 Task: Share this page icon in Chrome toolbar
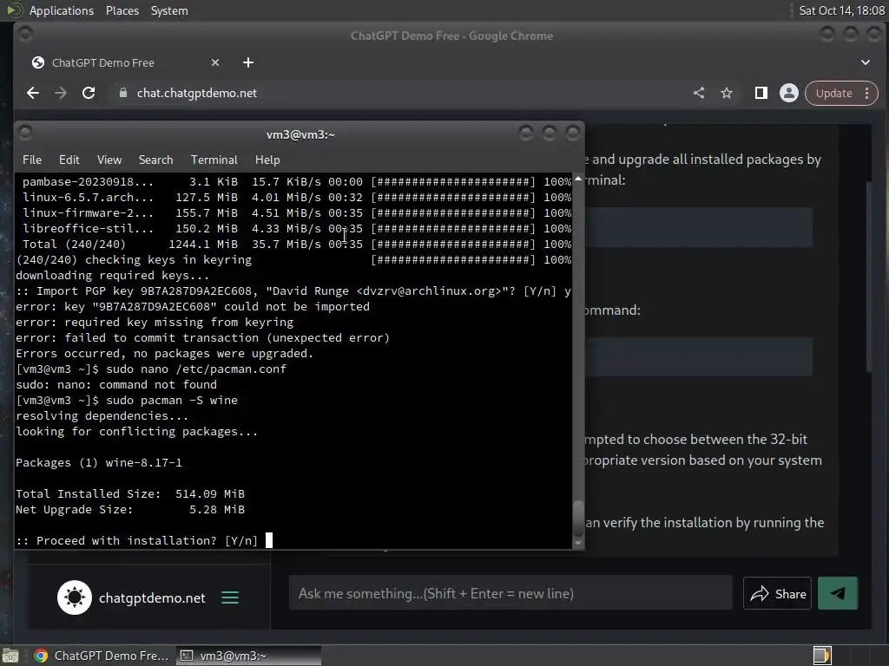point(699,93)
